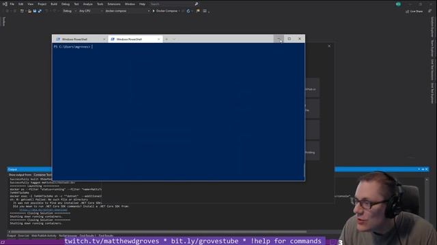The width and height of the screenshot is (437, 245).
Task: Open the Debug configuration dropdown
Action: point(69,11)
